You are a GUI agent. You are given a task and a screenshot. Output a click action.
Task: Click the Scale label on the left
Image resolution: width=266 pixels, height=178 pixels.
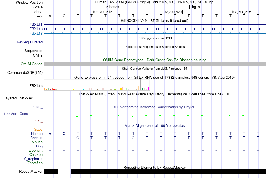[x=38, y=7]
